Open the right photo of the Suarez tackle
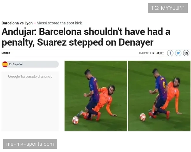The height and width of the screenshot is (152, 191). coord(159,96)
